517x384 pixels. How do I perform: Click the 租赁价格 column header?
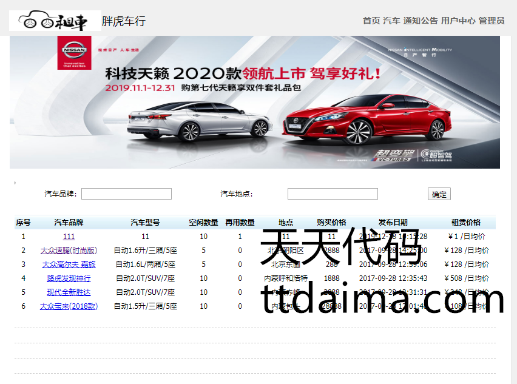465,223
